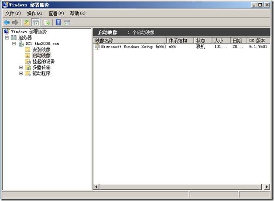Click the title bar application icon
Screen dimensions: 274x201
click(x=6, y=4)
